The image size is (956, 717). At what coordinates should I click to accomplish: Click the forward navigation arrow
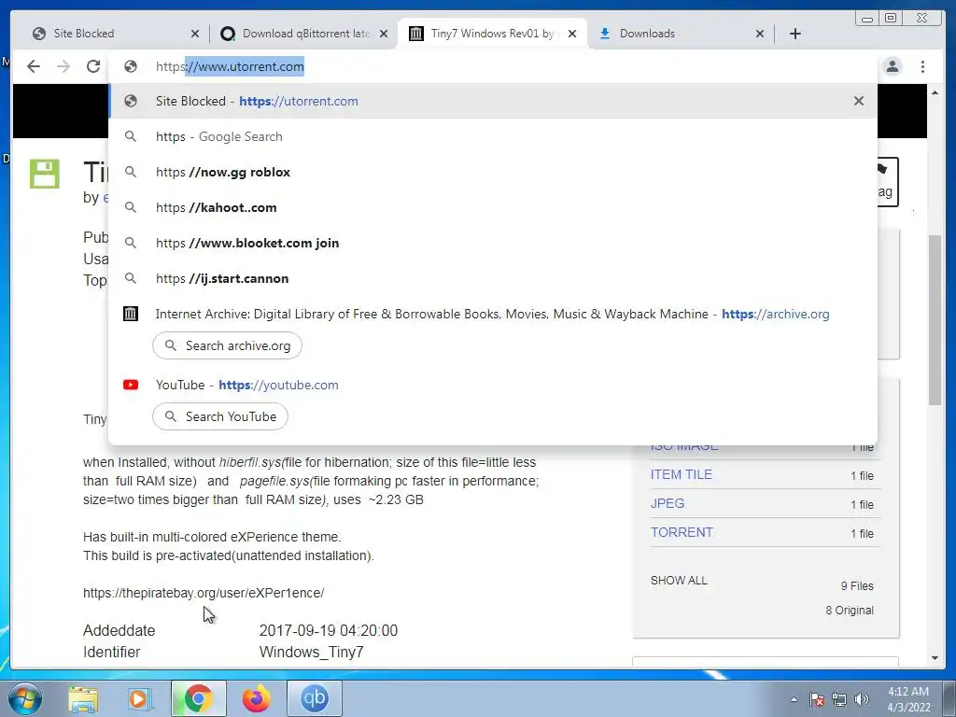pos(63,66)
